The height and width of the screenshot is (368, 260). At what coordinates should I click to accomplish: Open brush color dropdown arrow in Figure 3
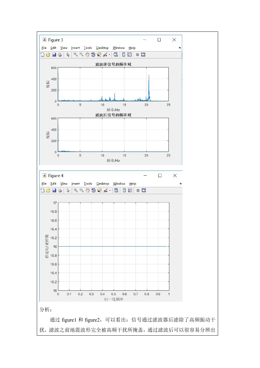(110, 55)
